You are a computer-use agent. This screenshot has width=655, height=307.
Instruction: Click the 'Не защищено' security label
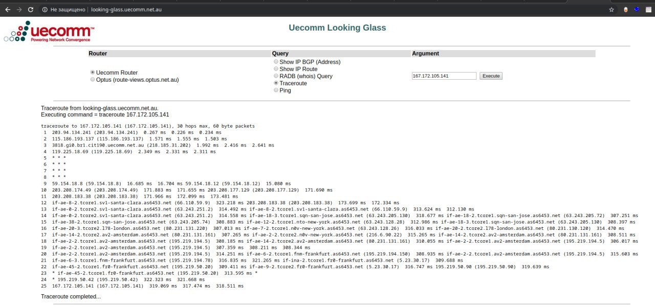tap(69, 10)
